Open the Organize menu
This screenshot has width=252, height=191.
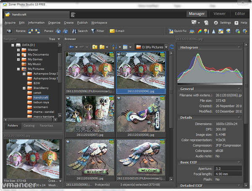[54, 23]
